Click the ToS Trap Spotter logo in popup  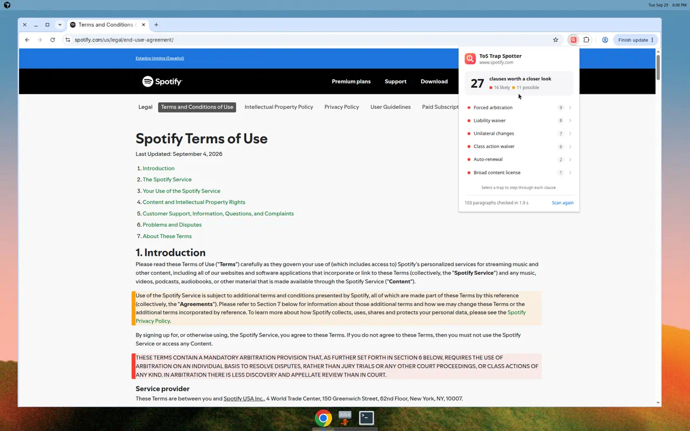[x=471, y=59]
